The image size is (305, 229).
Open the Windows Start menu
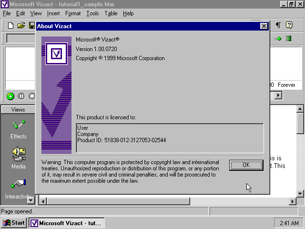point(14,223)
